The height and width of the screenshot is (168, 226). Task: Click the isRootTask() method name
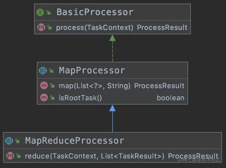coord(80,98)
